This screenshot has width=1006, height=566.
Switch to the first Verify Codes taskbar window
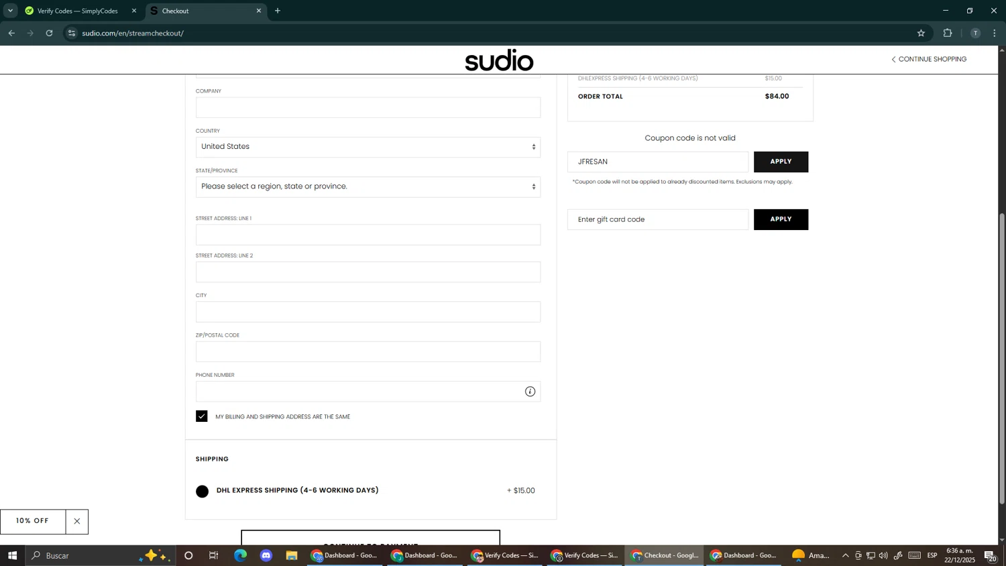point(505,555)
